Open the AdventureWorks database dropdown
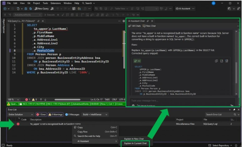Screen dimensions: 242x147 [x=27, y=15]
